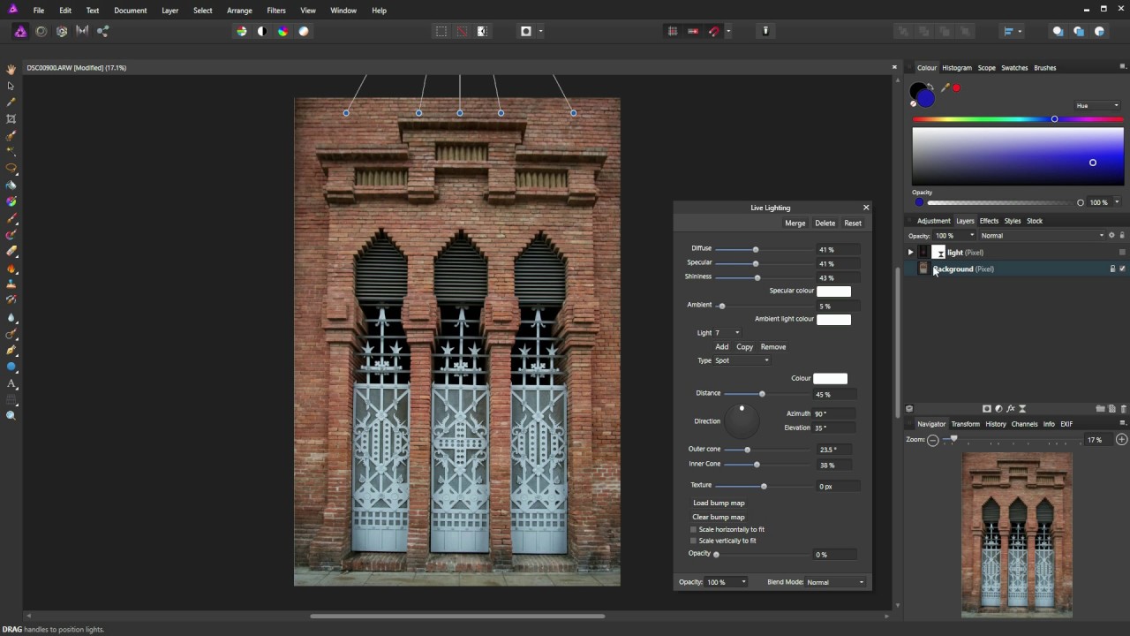Select the Move tool arrow
The width and height of the screenshot is (1130, 636).
click(x=11, y=86)
